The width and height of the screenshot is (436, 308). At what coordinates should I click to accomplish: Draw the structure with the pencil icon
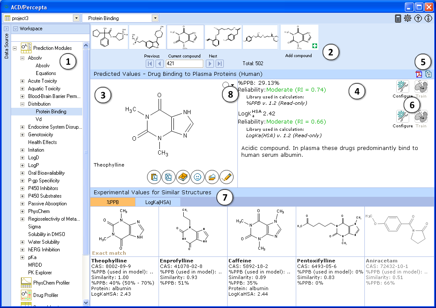click(x=226, y=177)
